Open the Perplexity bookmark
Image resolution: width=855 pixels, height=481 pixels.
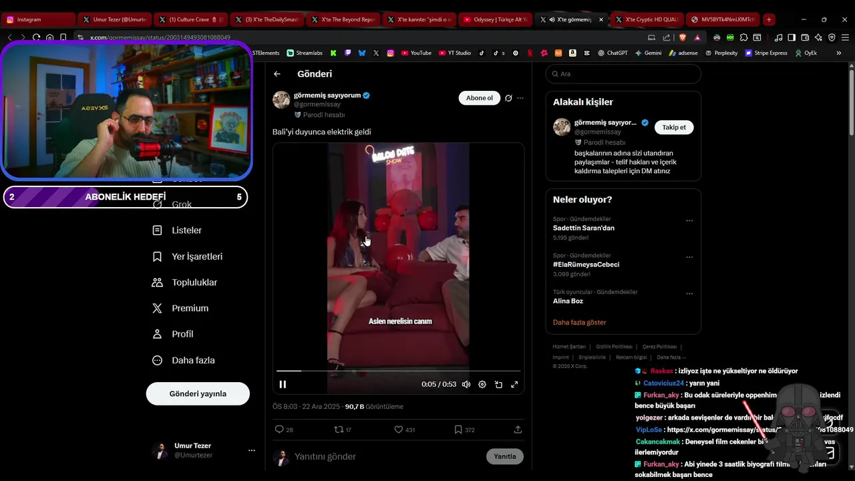[721, 53]
